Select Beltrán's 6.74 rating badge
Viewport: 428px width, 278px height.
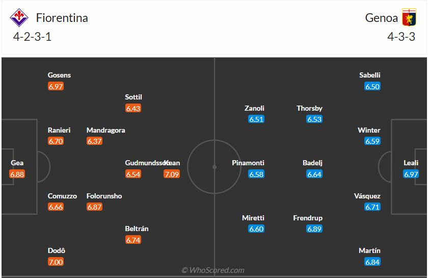pyautogui.click(x=133, y=240)
